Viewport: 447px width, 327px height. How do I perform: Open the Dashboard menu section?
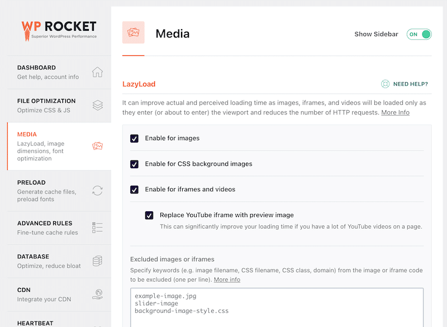coord(59,72)
